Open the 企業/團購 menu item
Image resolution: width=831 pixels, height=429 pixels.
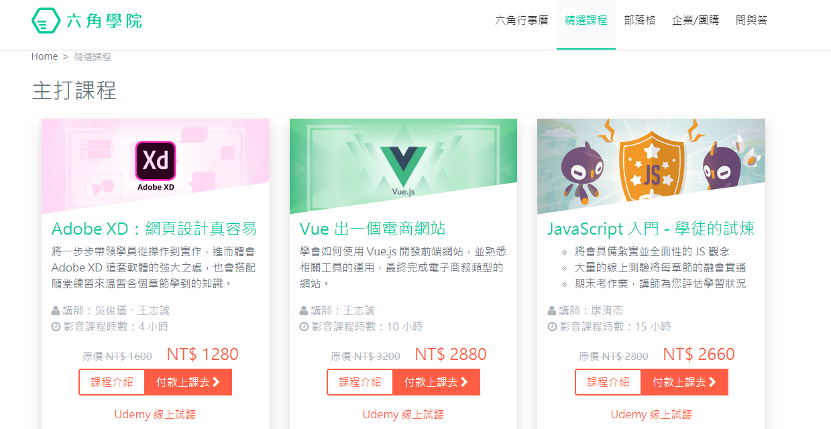click(696, 20)
